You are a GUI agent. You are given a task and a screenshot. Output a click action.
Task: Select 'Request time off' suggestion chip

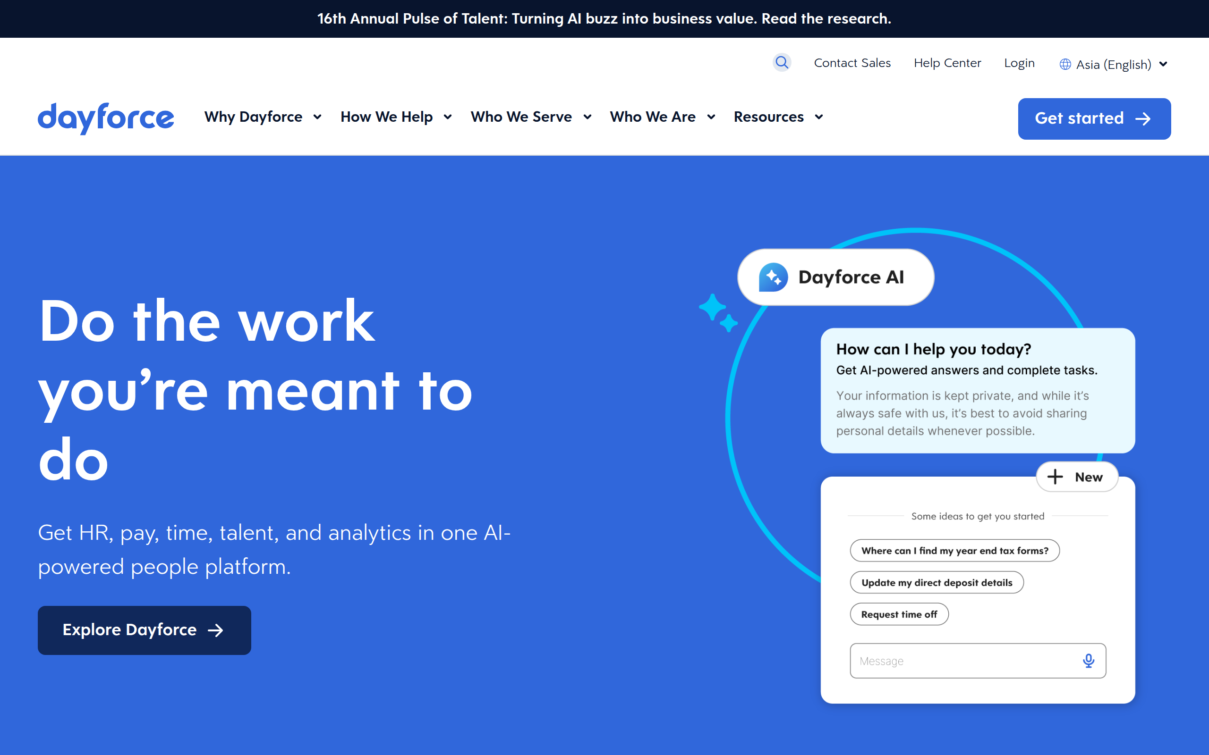pos(899,614)
